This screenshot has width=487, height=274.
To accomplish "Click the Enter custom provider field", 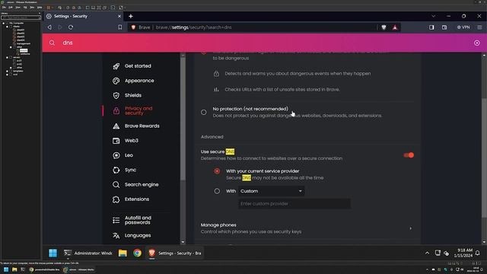I will (294, 204).
